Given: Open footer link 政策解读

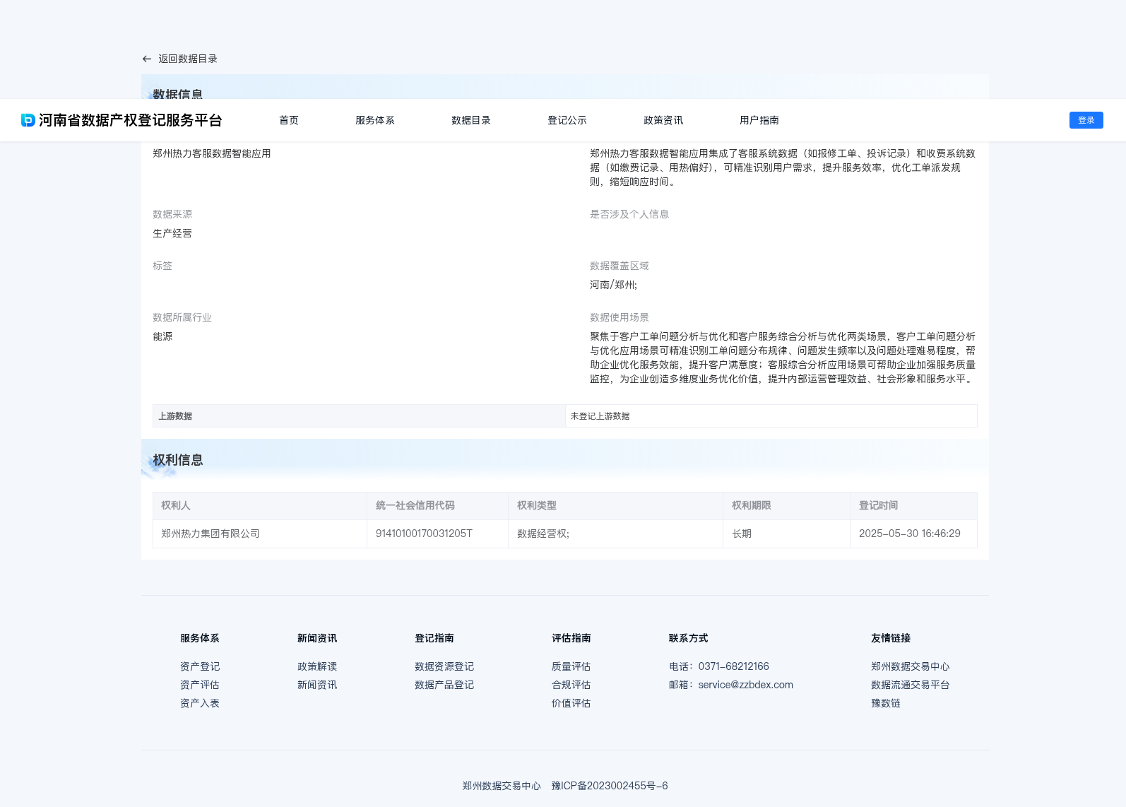Looking at the screenshot, I should pos(317,666).
